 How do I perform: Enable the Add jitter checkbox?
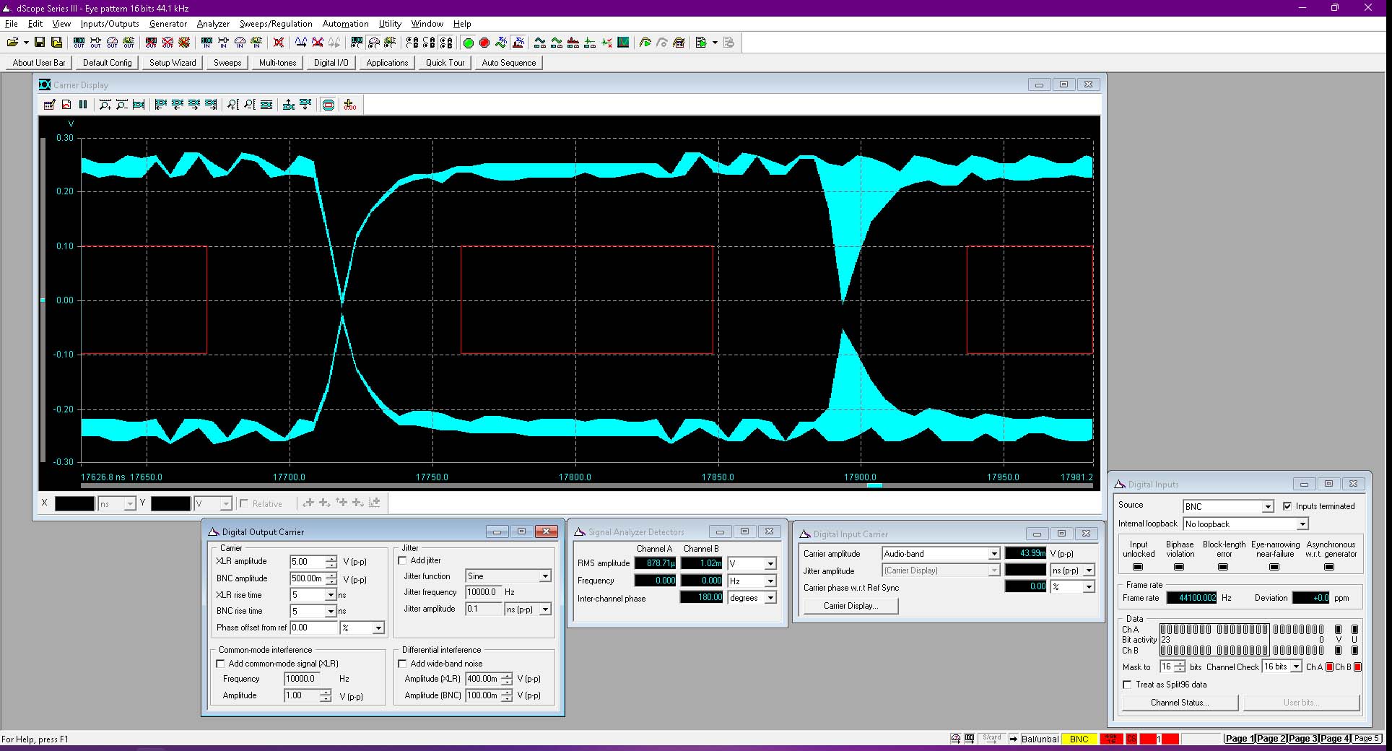[x=403, y=560]
